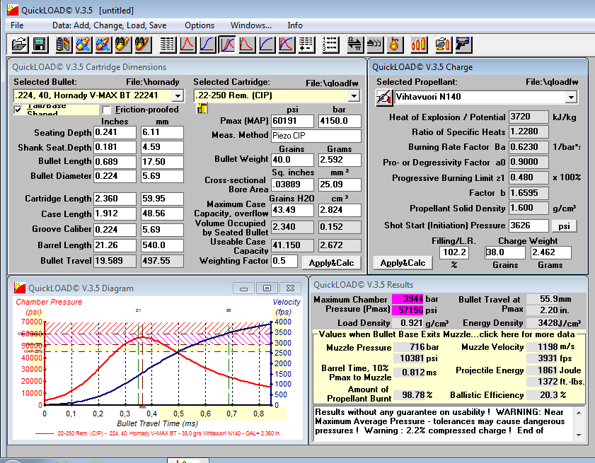The image size is (595, 463).
Task: Open the Options menu
Action: pyautogui.click(x=200, y=25)
